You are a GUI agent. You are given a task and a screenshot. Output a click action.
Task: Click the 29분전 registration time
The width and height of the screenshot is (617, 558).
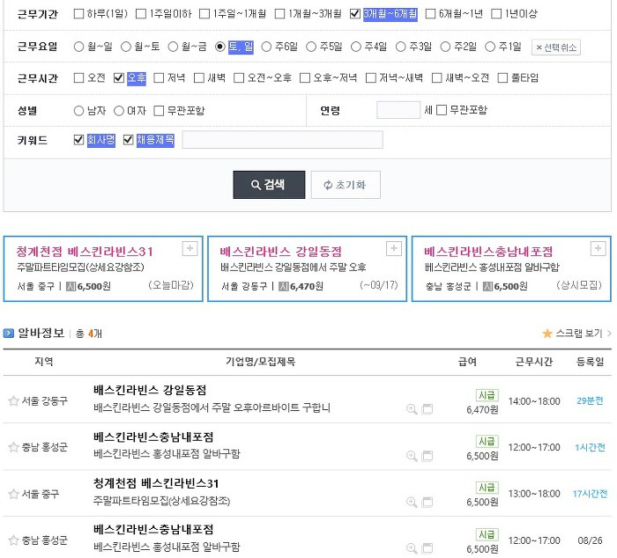(590, 400)
